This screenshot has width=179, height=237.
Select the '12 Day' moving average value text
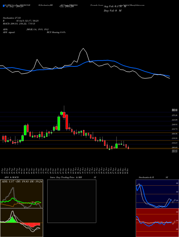(x=15, y=7)
